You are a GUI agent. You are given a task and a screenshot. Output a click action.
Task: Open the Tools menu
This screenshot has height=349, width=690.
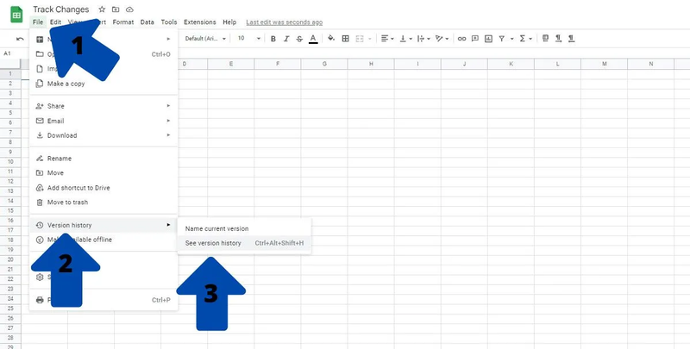(169, 22)
